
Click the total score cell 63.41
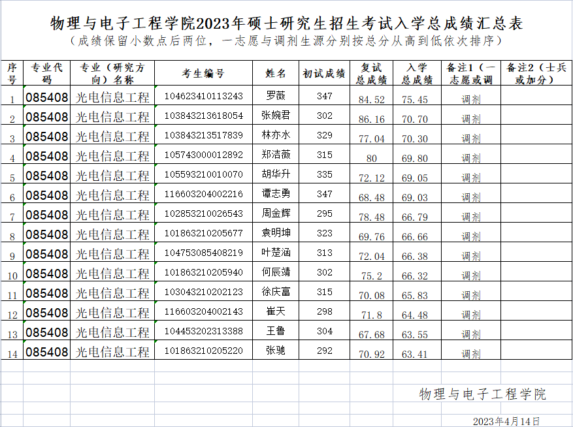click(x=415, y=355)
